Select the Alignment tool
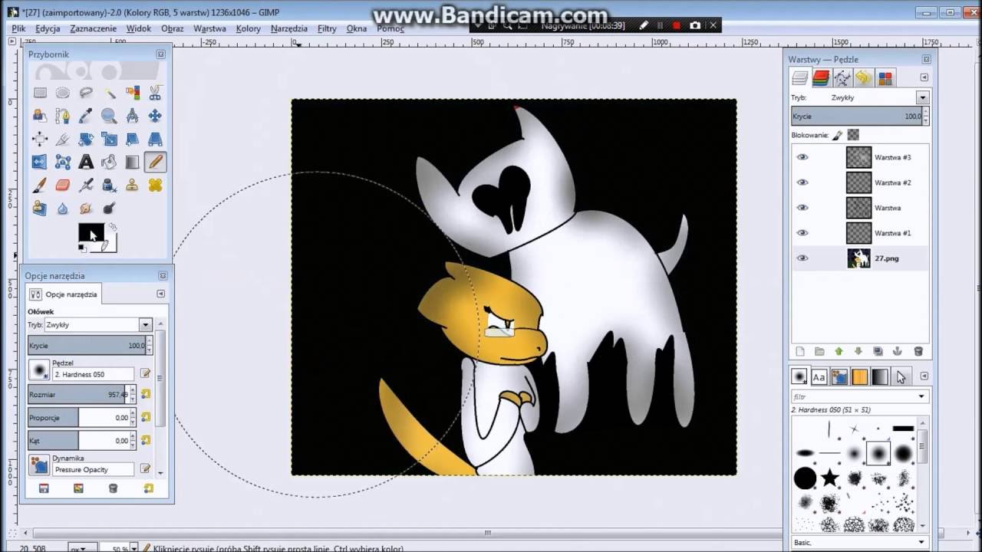Screen dimensions: 982x552 40,139
